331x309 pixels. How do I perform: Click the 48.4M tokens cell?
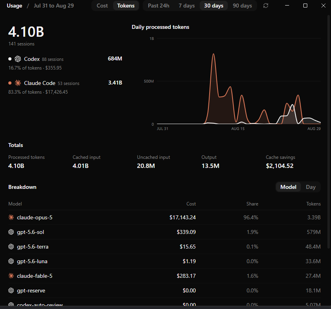click(x=313, y=247)
